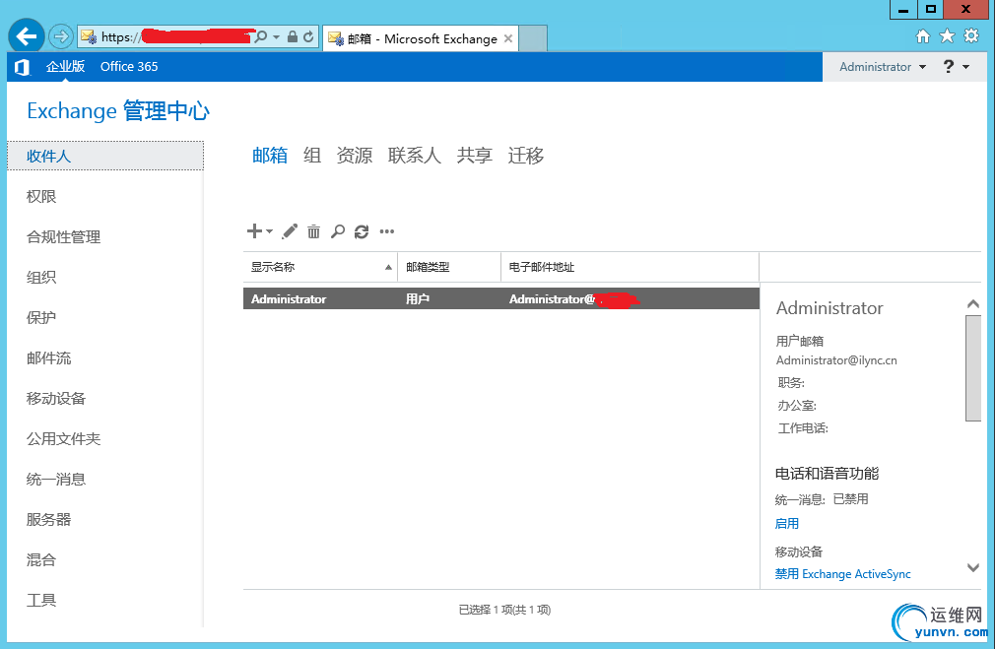
Task: Sort by 显示名称 column header
Action: (x=320, y=267)
